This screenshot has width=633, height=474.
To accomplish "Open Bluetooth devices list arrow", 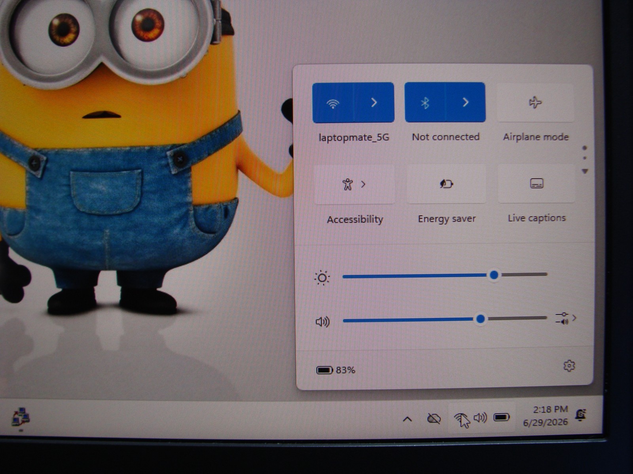I will coord(466,102).
